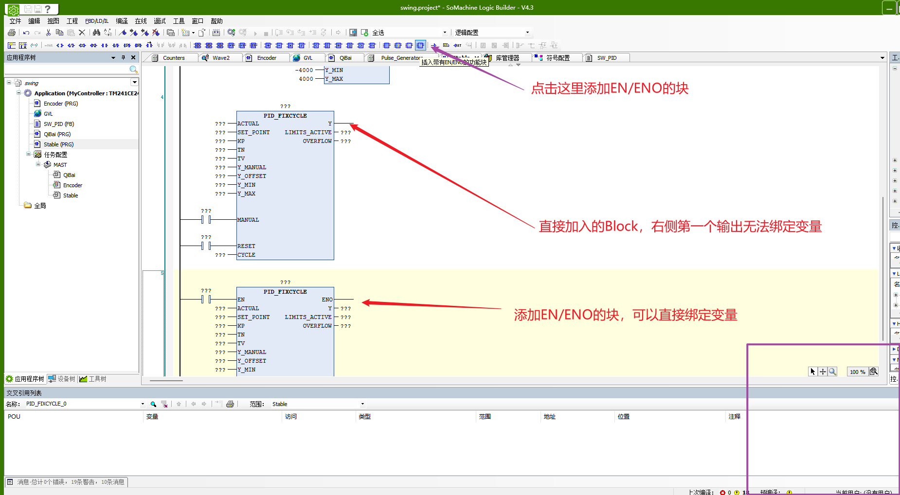Select SW_PID (FB) in the application tree
Viewport: 900px width, 495px height.
[58, 124]
